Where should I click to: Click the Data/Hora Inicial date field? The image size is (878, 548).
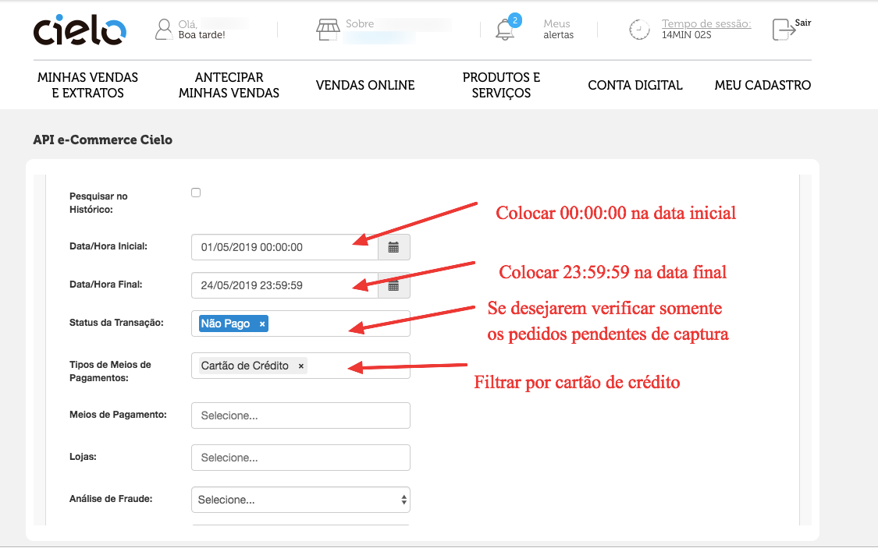[284, 247]
